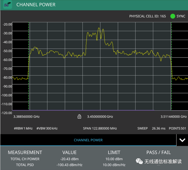This screenshot has height=170, width=188.
Task: Change the #RBW 1 MHz setting
Action: pos(23,128)
